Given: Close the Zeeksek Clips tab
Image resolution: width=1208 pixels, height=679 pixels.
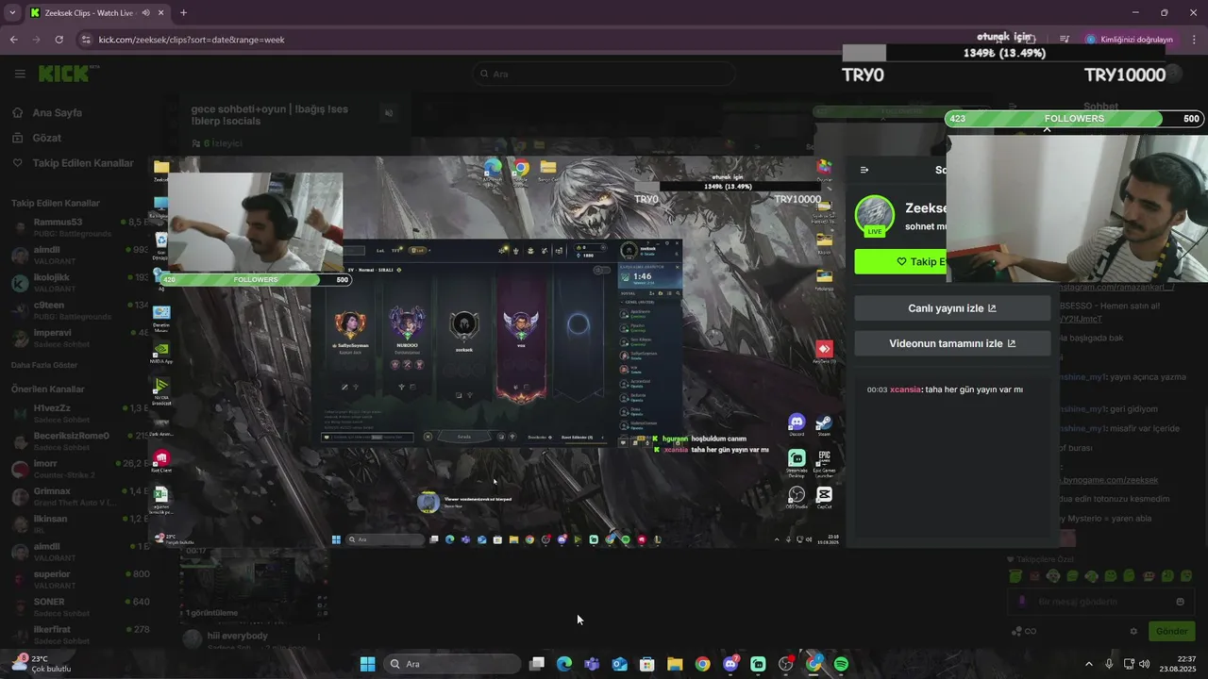Looking at the screenshot, I should (x=160, y=13).
